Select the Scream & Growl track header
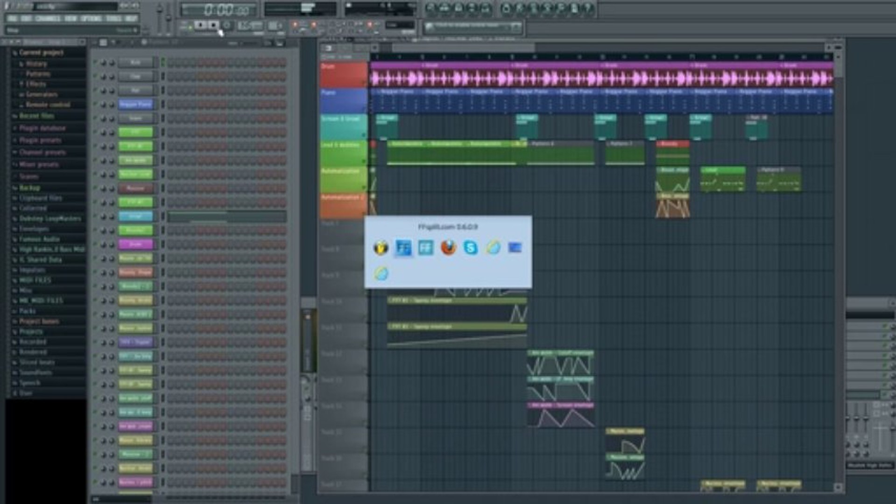 pyautogui.click(x=343, y=127)
